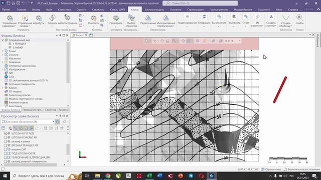Image resolution: width=321 pixels, height=180 pixels.
Task: Expand the Скважина tree node
Action: [3, 62]
